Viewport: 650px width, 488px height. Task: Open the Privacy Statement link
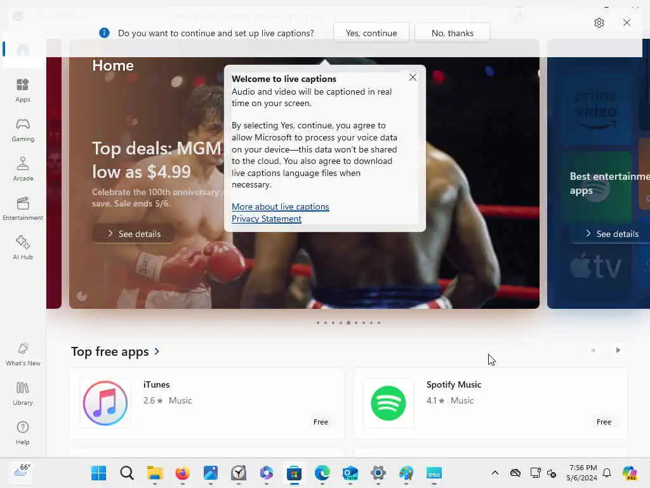coord(267,219)
